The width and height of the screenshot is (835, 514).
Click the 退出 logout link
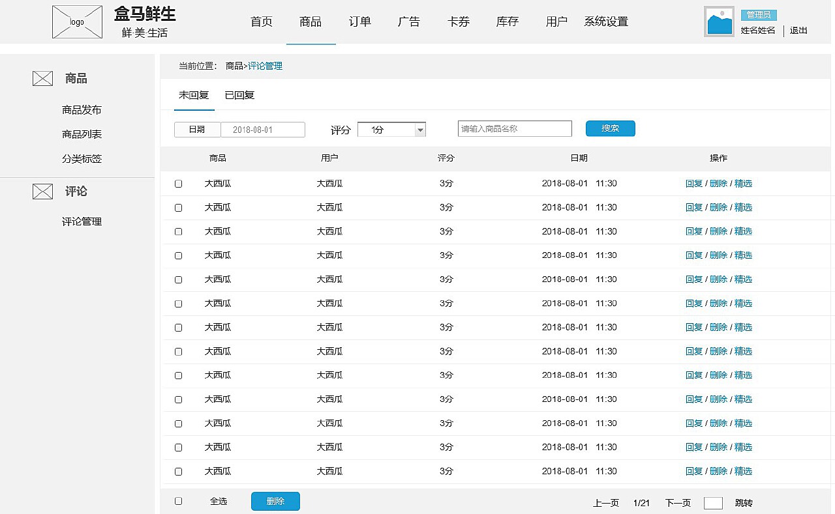click(x=798, y=31)
